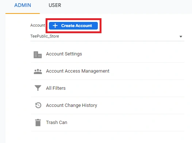Image resolution: width=192 pixels, height=143 pixels.
Task: Switch to the USER tab
Action: [x=55, y=5]
